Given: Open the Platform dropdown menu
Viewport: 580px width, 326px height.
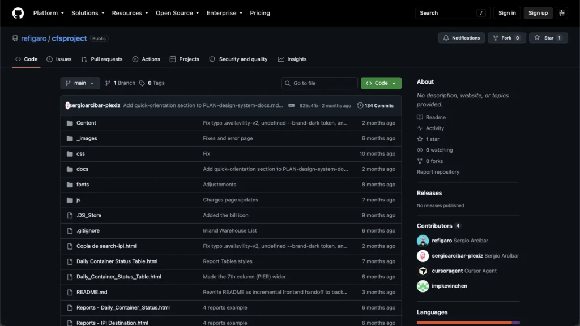Looking at the screenshot, I should pos(49,13).
